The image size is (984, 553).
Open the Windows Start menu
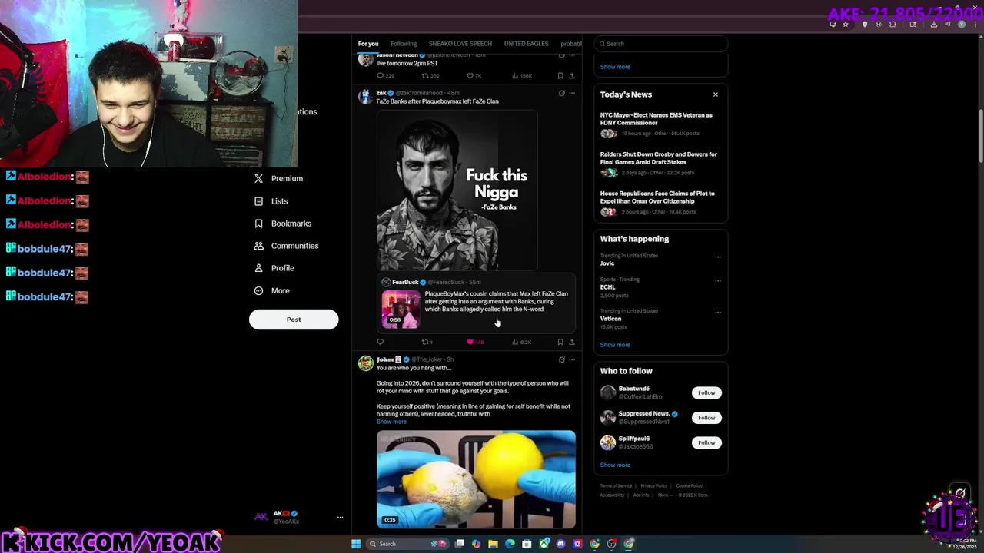(355, 544)
